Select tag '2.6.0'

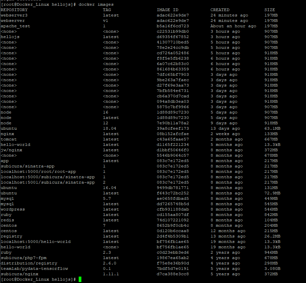(x=110, y=263)
